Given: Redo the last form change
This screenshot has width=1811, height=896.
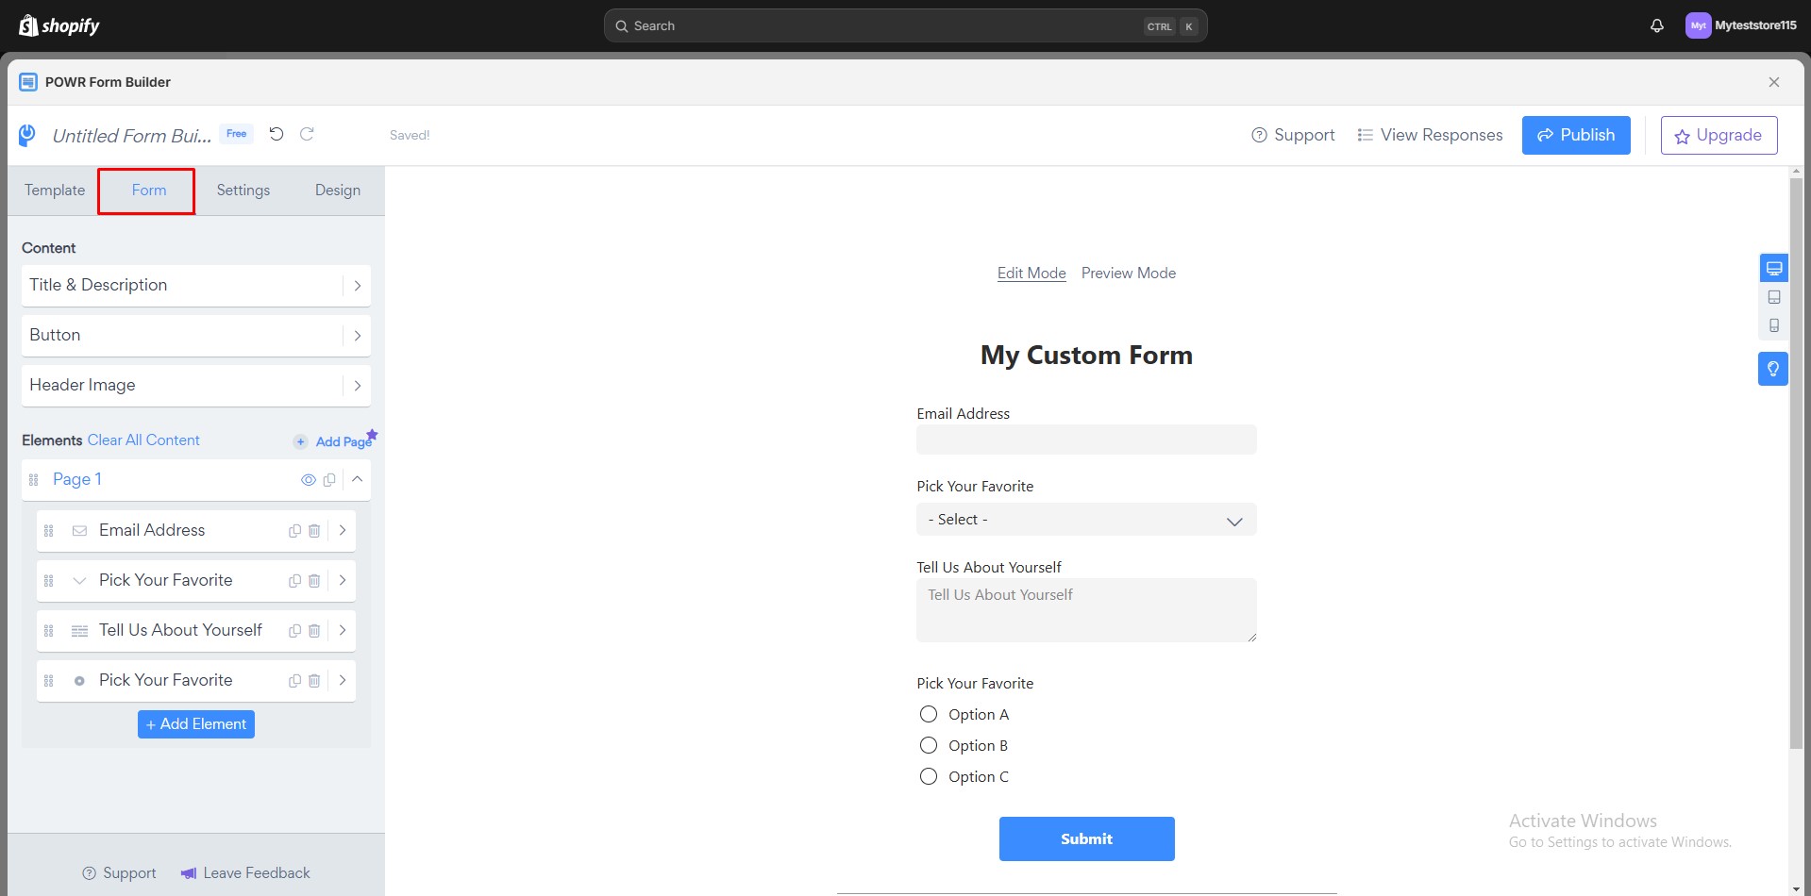Looking at the screenshot, I should pos(307,134).
